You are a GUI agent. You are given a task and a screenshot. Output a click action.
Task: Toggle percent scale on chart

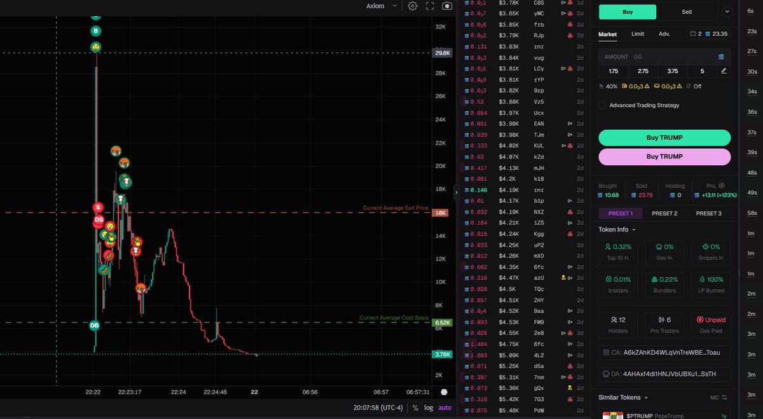pyautogui.click(x=415, y=408)
